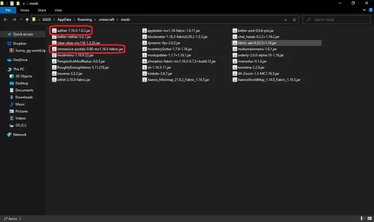Open Explorer help icon

[370, 10]
